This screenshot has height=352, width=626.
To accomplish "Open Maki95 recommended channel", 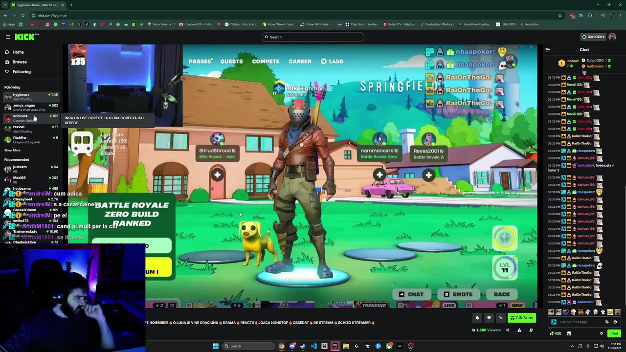I will (x=30, y=179).
